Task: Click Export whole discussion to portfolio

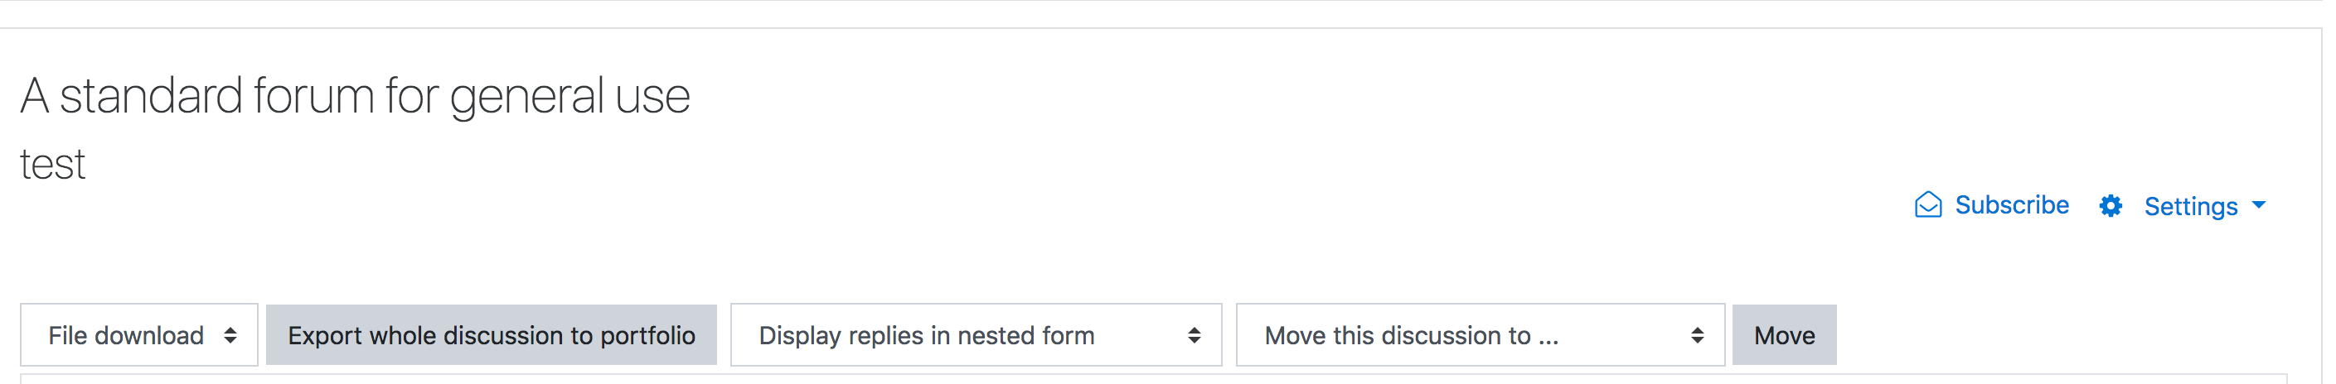Action: click(x=492, y=335)
